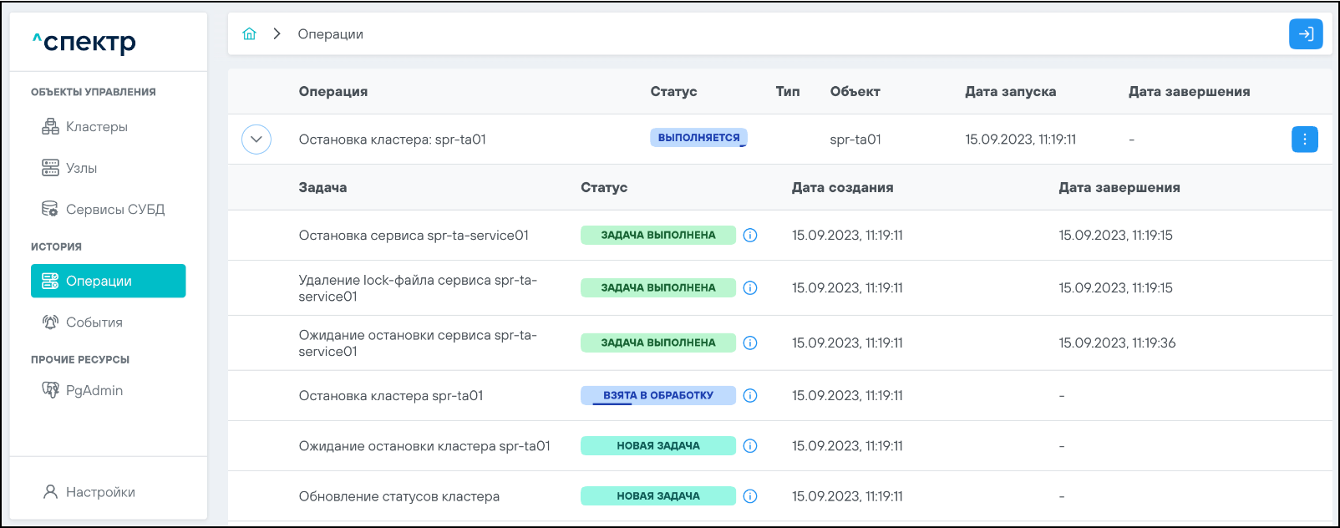Click the home icon in breadcrumb
The width and height of the screenshot is (1340, 528).
(x=249, y=34)
